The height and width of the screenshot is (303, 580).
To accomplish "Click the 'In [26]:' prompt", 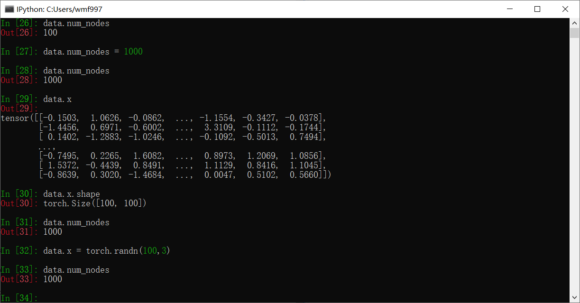I will click(19, 23).
